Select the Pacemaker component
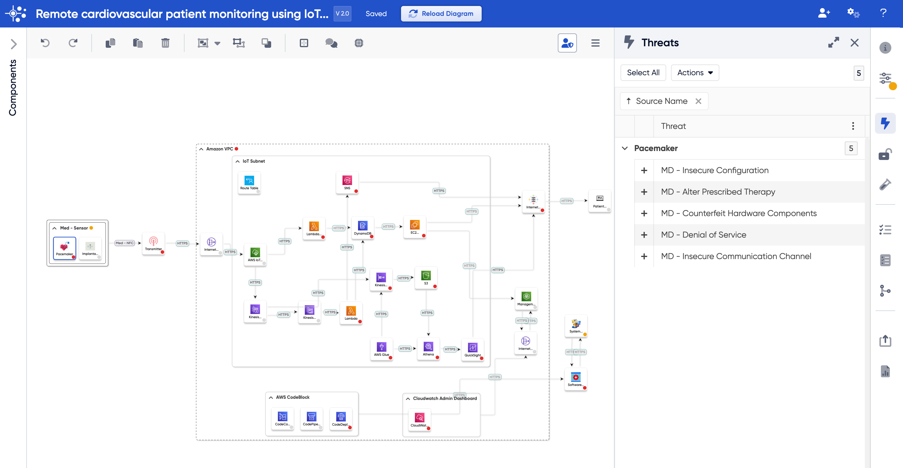 64,248
